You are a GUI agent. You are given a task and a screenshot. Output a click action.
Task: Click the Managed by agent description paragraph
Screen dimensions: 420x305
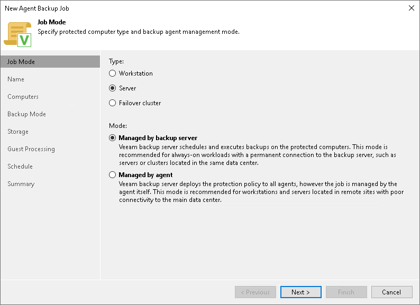click(x=261, y=192)
